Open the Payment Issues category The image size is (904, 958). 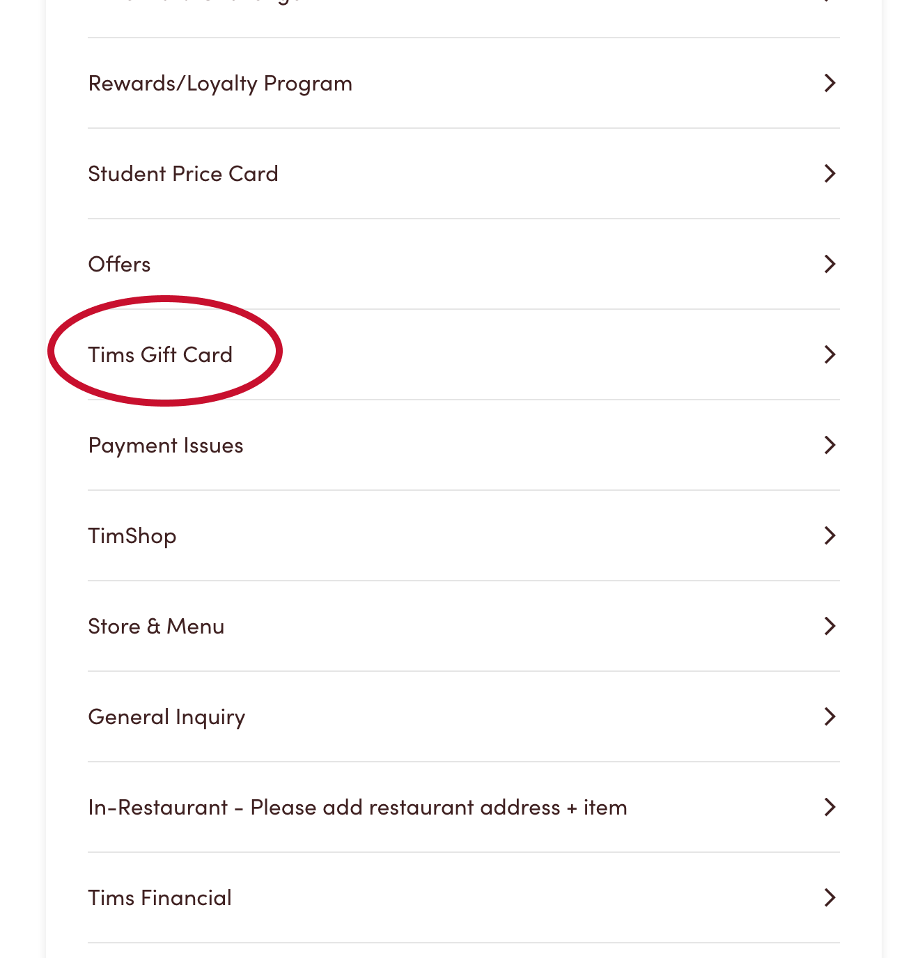click(166, 446)
